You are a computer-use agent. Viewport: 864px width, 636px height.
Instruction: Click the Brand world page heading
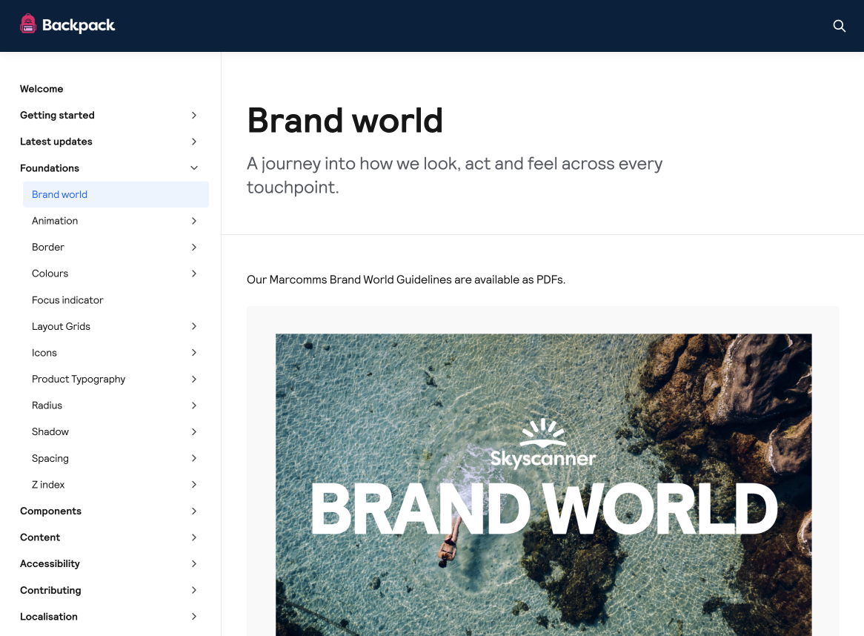[x=345, y=120]
